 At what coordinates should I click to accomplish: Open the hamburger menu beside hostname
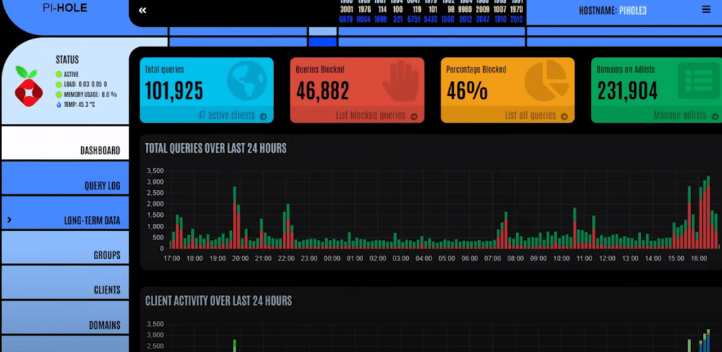tap(706, 10)
